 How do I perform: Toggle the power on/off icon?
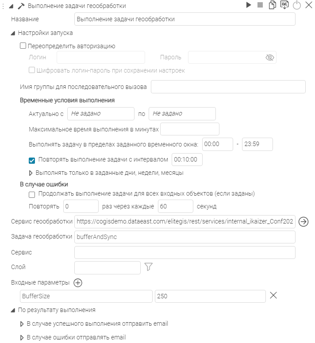pos(297,5)
